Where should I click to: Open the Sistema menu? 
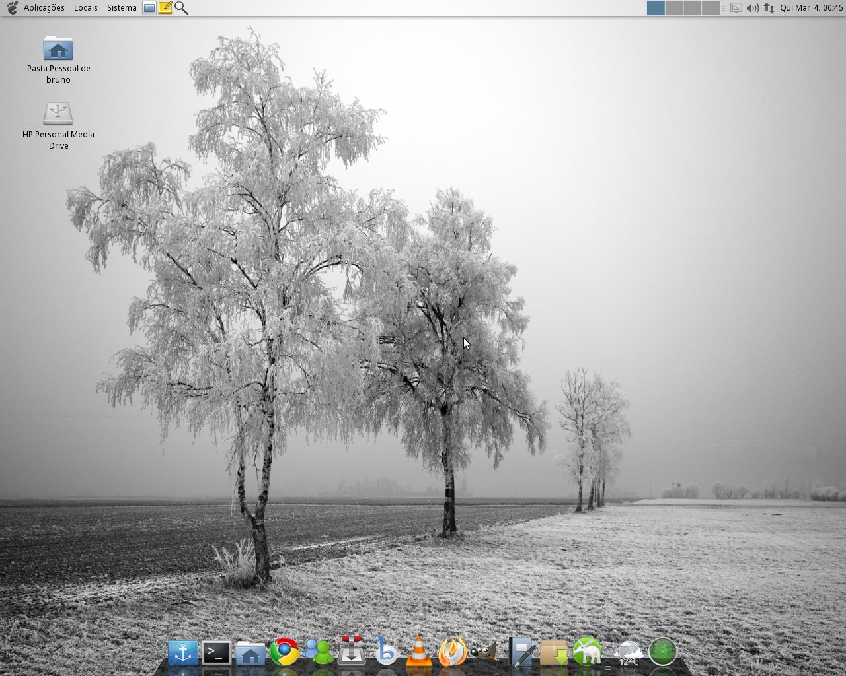(122, 8)
